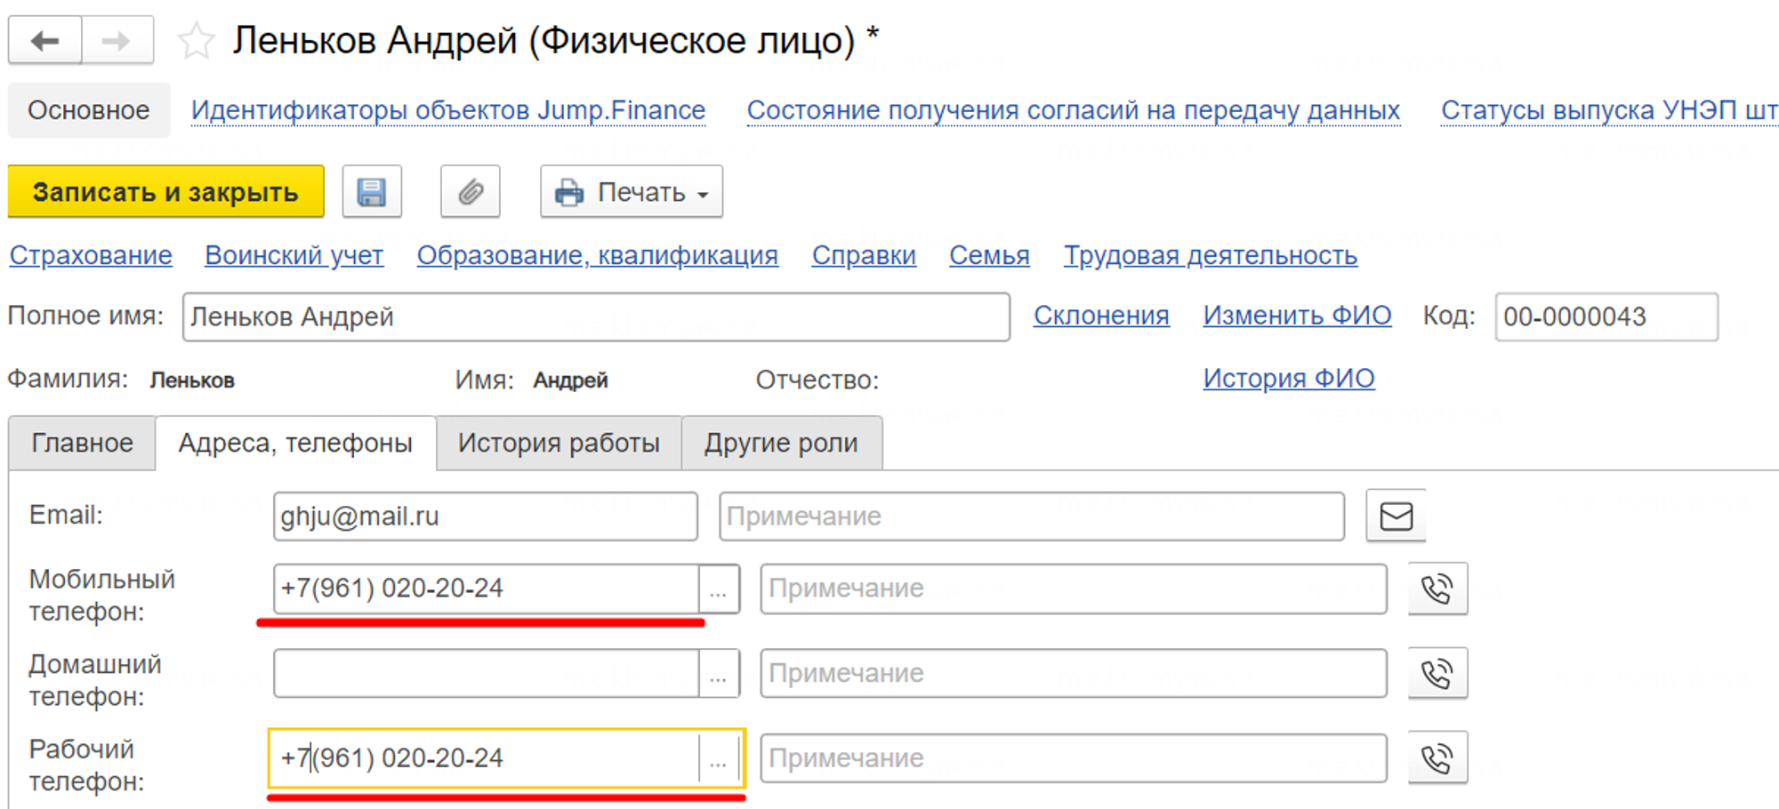Call home phone using its handset icon

[x=1437, y=674]
